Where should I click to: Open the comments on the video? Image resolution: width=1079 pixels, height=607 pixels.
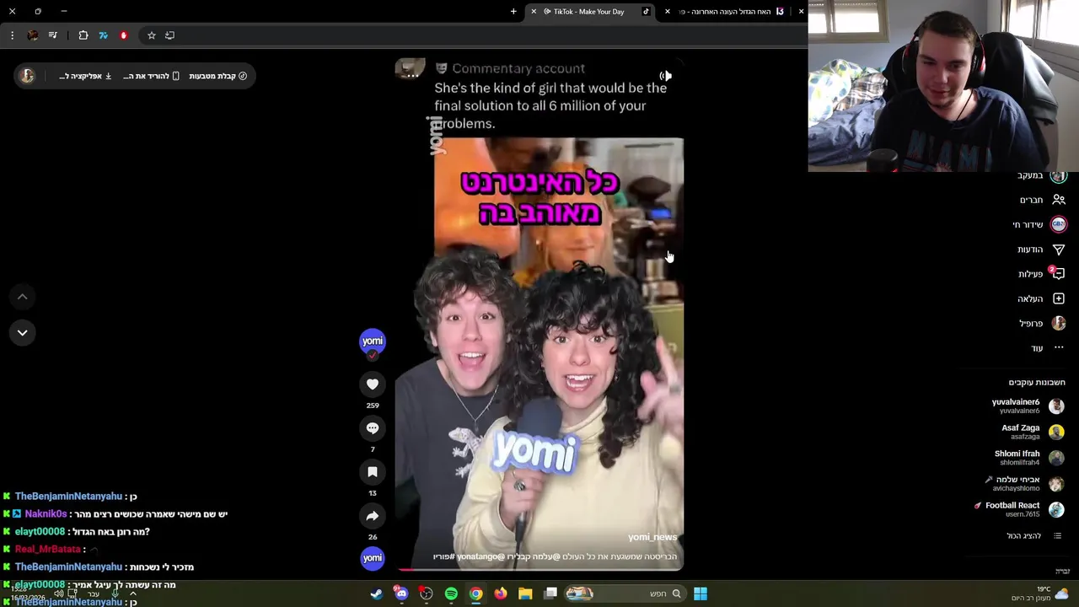[x=373, y=428]
